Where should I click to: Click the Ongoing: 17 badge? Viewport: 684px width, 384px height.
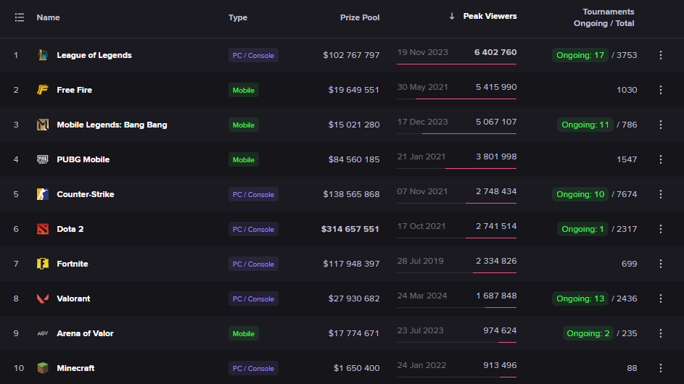[580, 55]
